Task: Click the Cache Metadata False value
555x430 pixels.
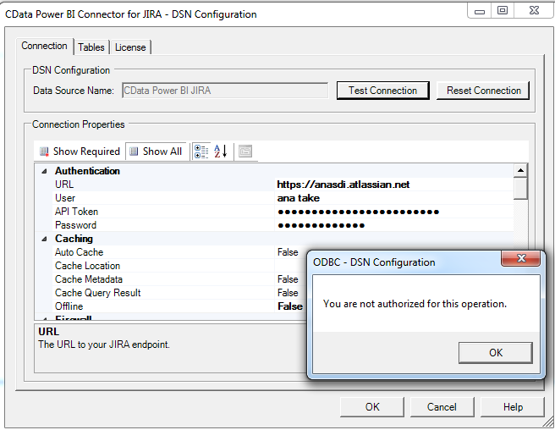Action: click(288, 279)
